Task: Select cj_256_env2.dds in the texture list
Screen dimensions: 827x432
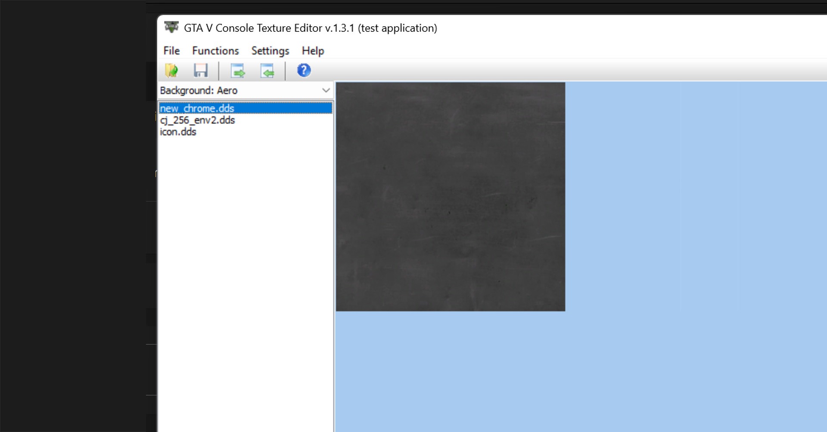Action: (197, 120)
